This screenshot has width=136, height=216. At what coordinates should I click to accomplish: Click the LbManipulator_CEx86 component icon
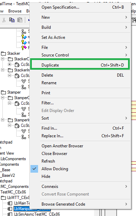click(10, 209)
